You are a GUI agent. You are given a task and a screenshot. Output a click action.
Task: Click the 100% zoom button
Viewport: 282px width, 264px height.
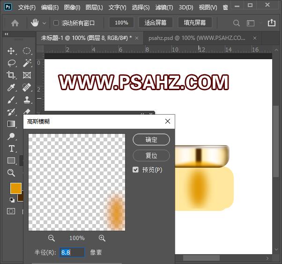[x=122, y=23]
